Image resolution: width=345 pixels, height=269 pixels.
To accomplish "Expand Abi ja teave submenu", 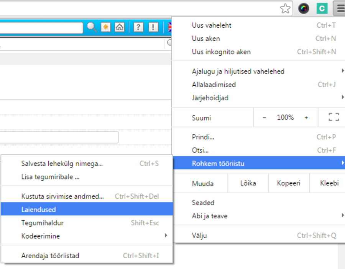I will click(258, 216).
